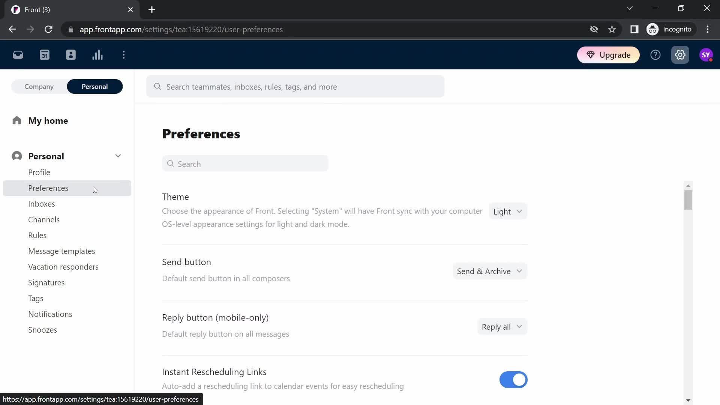Switch to Company settings tab
The image size is (720, 405).
point(39,86)
